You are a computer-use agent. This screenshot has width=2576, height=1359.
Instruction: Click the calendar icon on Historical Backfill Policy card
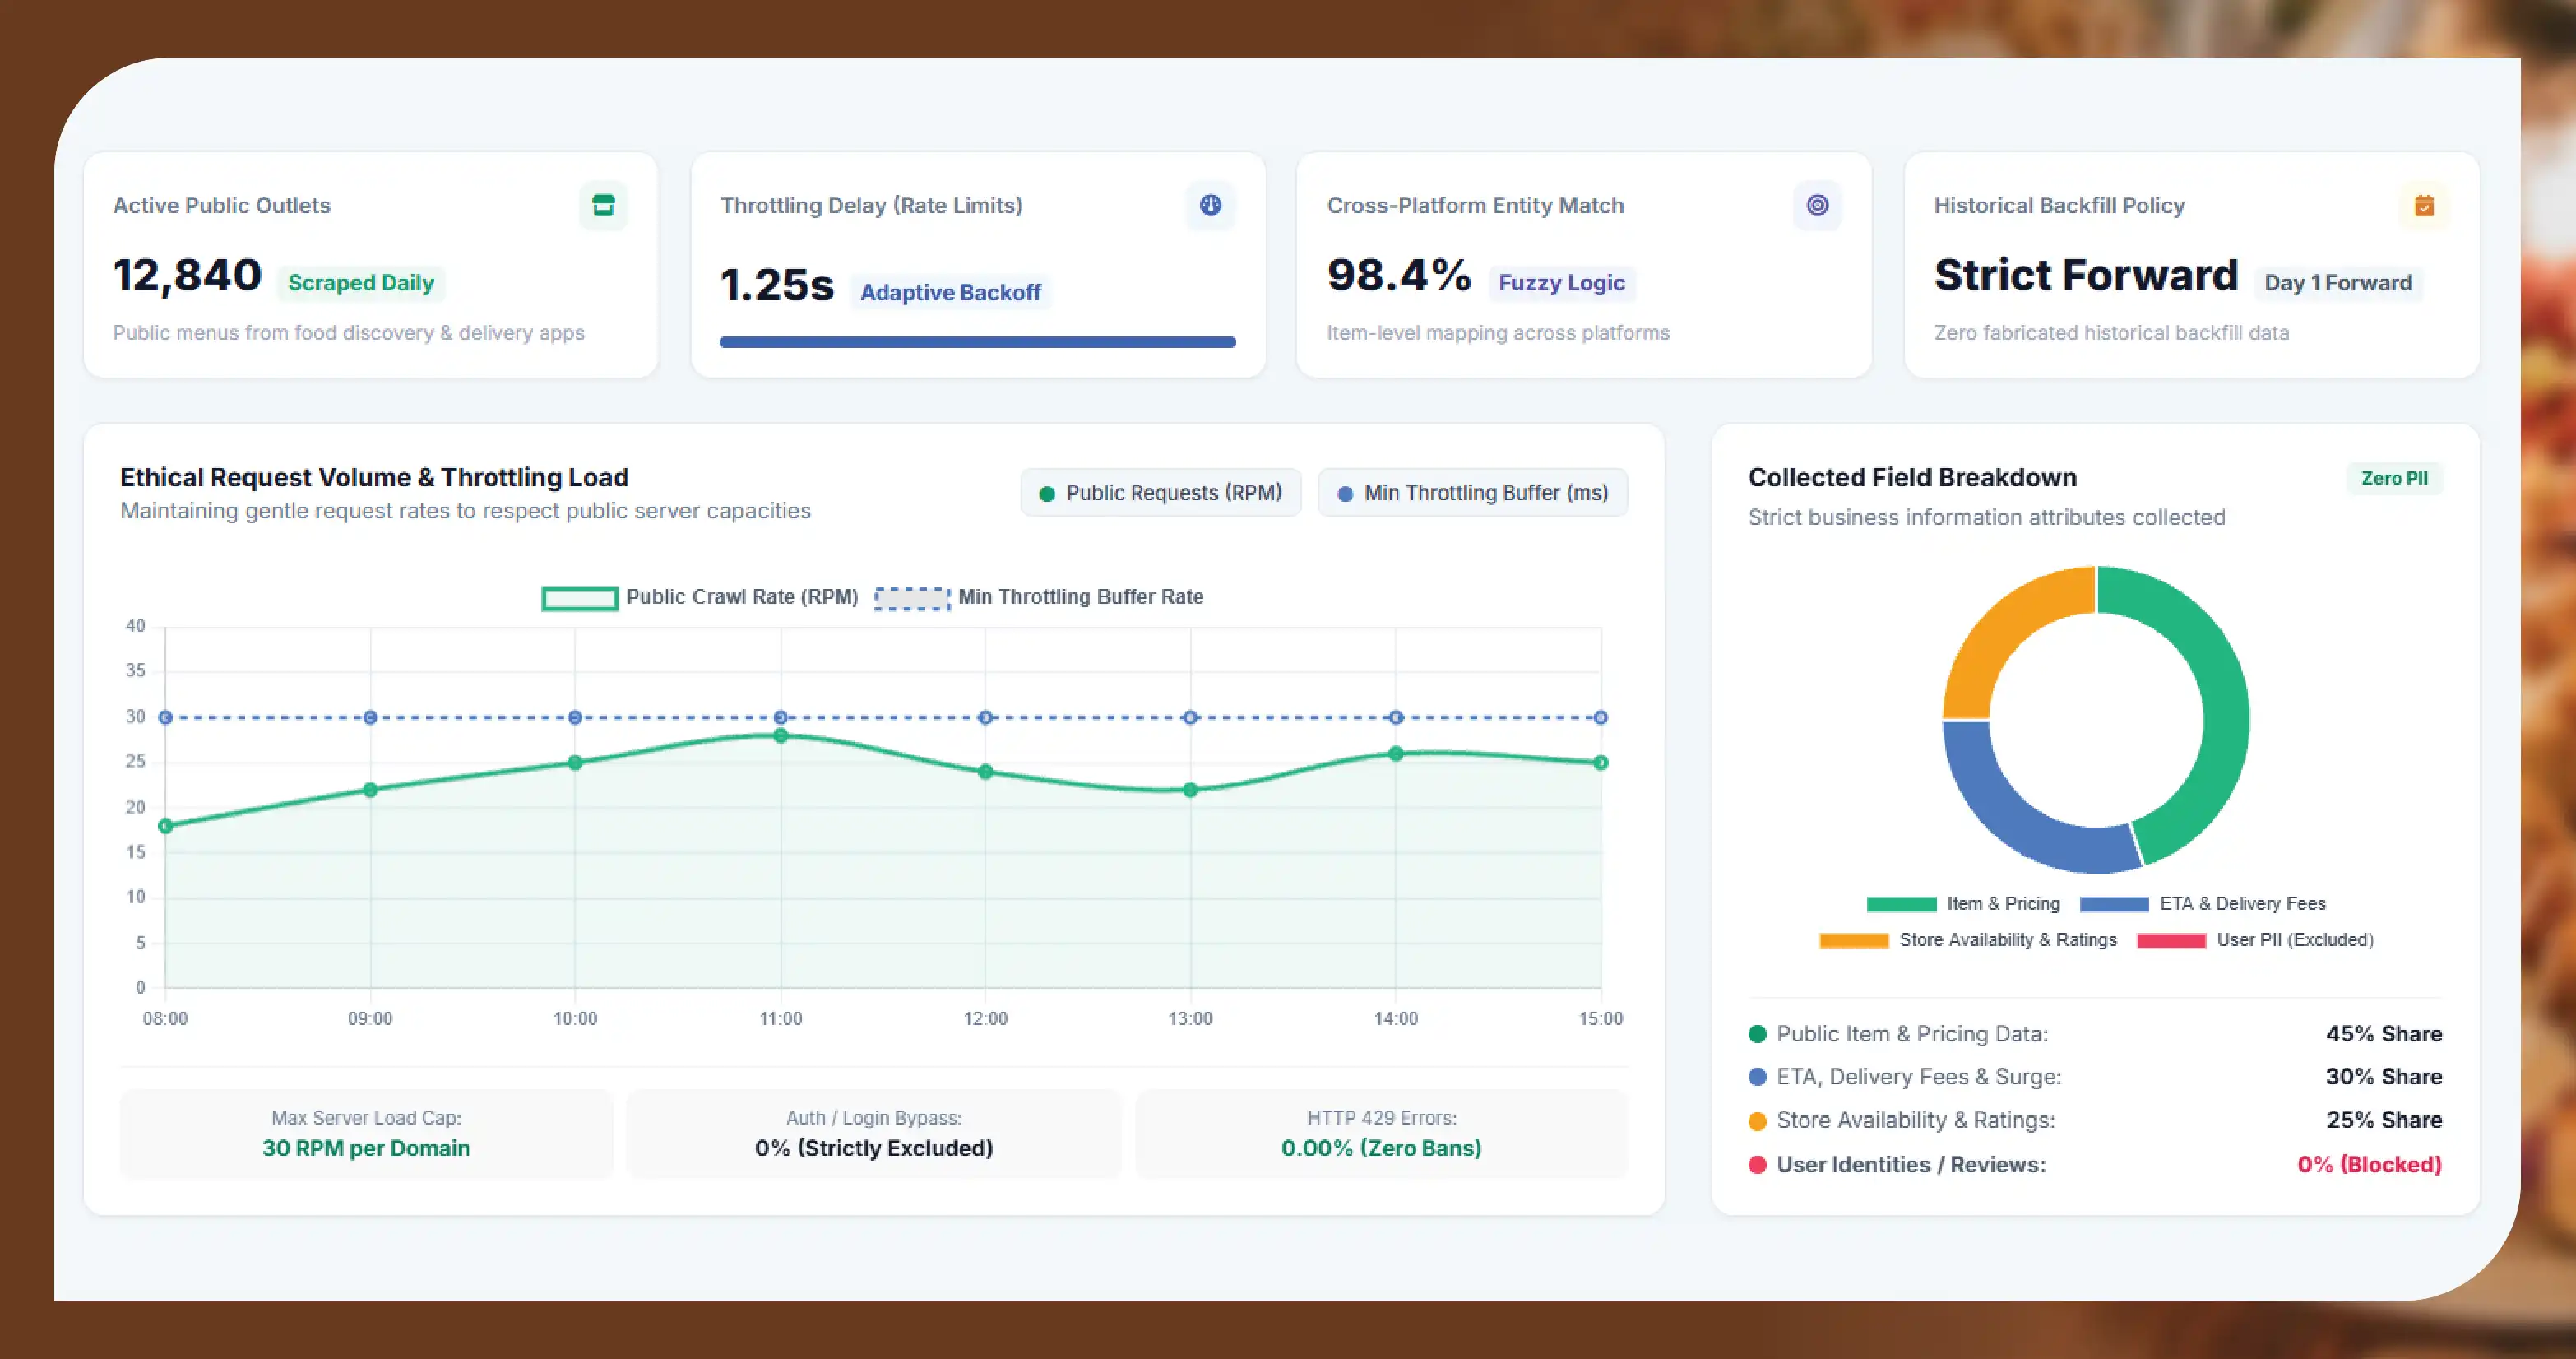[x=2424, y=205]
